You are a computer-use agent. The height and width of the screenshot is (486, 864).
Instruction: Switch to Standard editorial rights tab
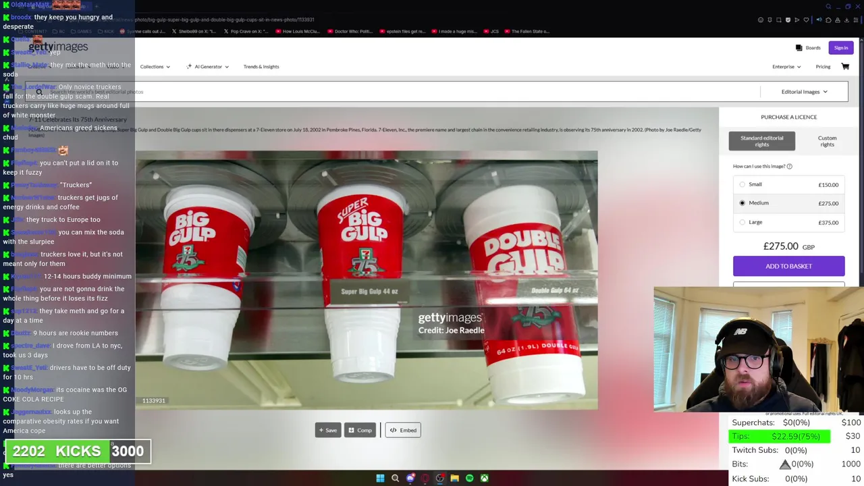tap(762, 141)
